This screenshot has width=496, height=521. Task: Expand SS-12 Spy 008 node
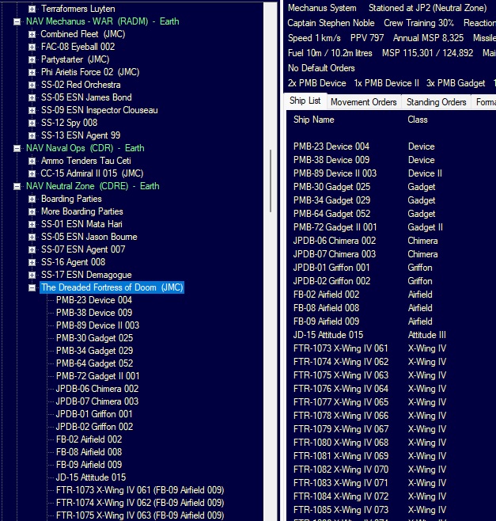[x=32, y=123]
